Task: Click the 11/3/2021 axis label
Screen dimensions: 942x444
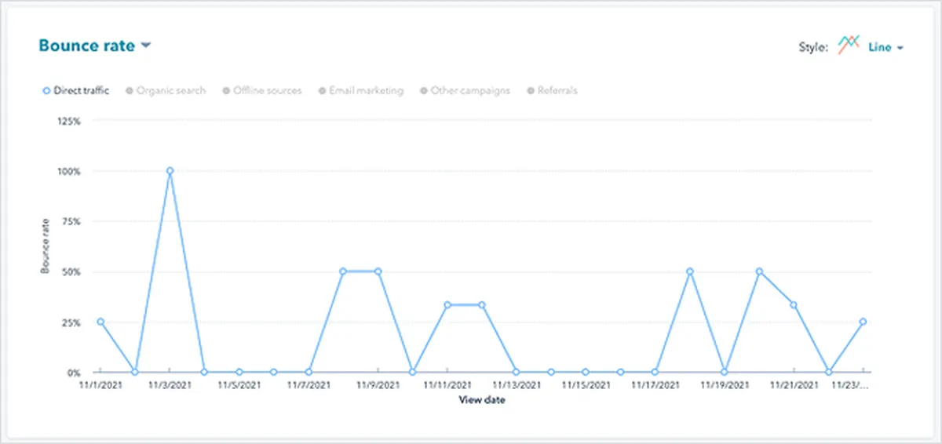Action: [x=170, y=385]
